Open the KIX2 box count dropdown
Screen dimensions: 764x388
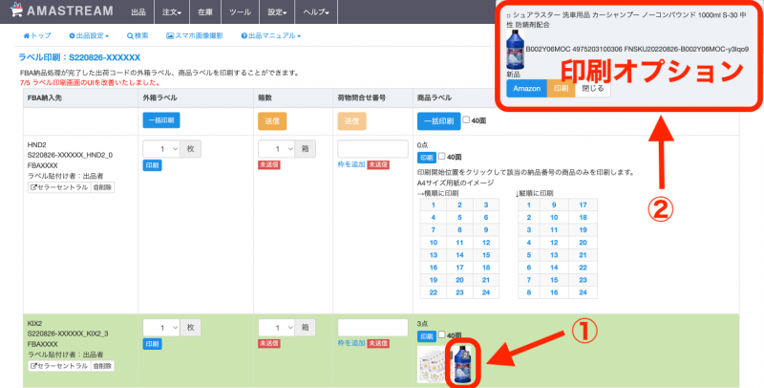tap(276, 328)
